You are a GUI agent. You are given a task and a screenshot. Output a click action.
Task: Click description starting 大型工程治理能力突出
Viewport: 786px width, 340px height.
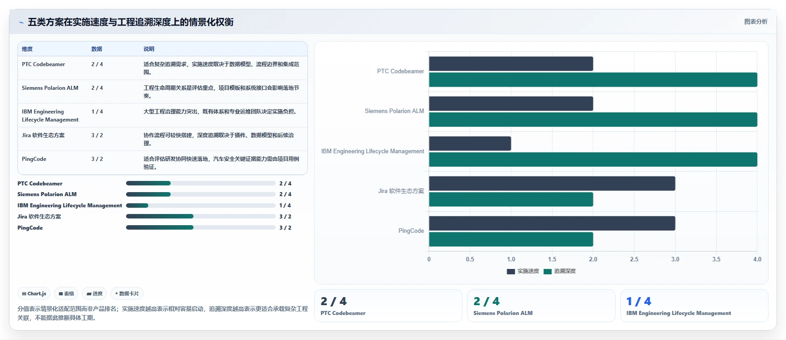point(221,112)
